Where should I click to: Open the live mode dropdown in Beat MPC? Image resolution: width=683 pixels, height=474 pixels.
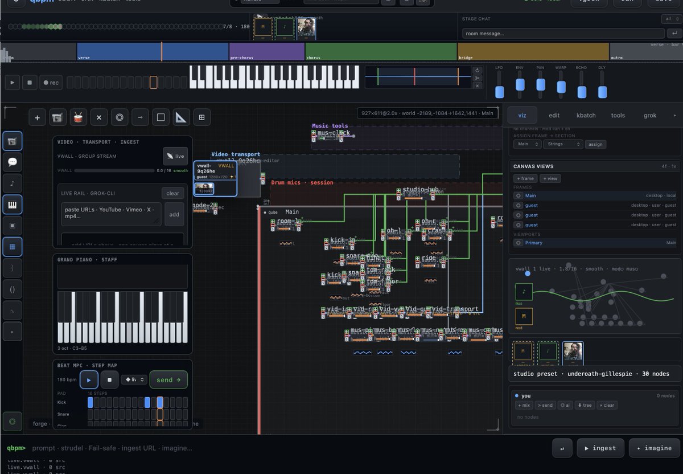[x=135, y=379]
